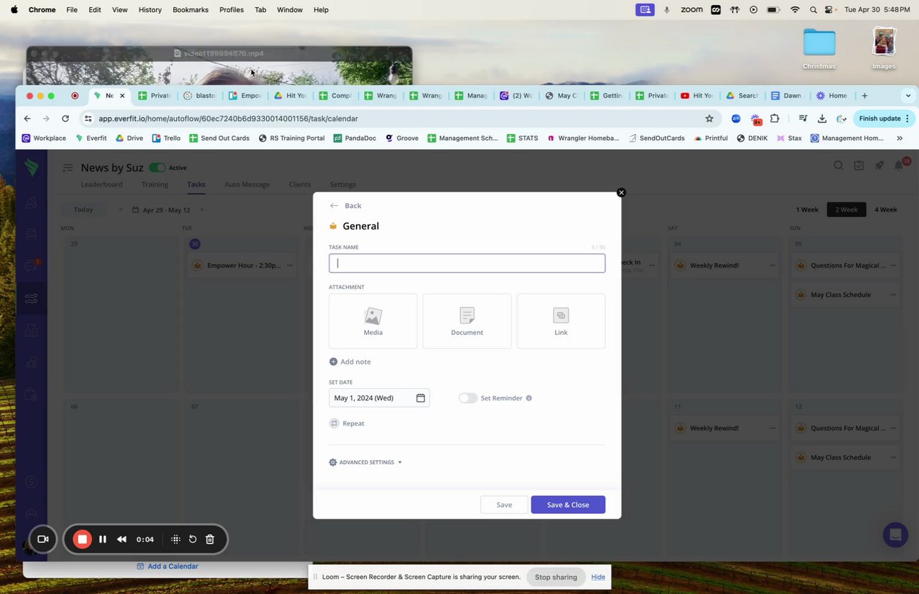
Task: Bookmark this page with the star
Action: (x=709, y=118)
